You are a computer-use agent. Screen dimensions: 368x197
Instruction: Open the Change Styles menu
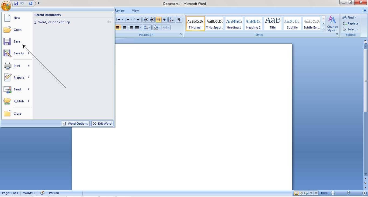click(332, 24)
